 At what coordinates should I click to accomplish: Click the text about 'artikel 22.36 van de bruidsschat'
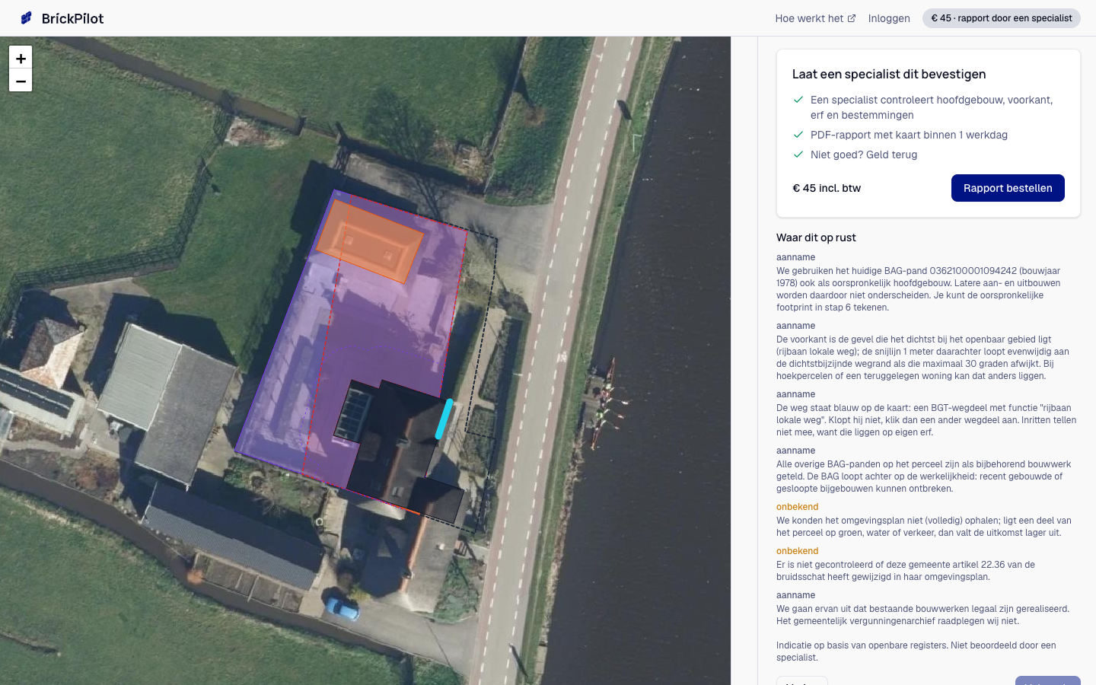906,571
